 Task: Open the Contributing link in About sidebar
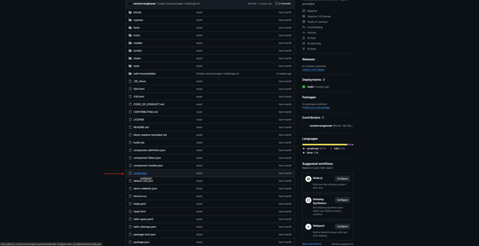coord(315,27)
